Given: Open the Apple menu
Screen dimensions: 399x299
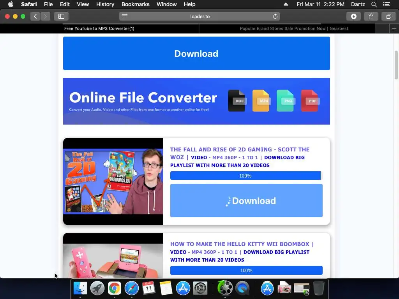Looking at the screenshot, I should pos(11,4).
